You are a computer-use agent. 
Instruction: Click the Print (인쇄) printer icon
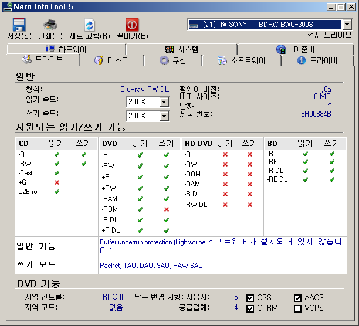pyautogui.click(x=50, y=25)
